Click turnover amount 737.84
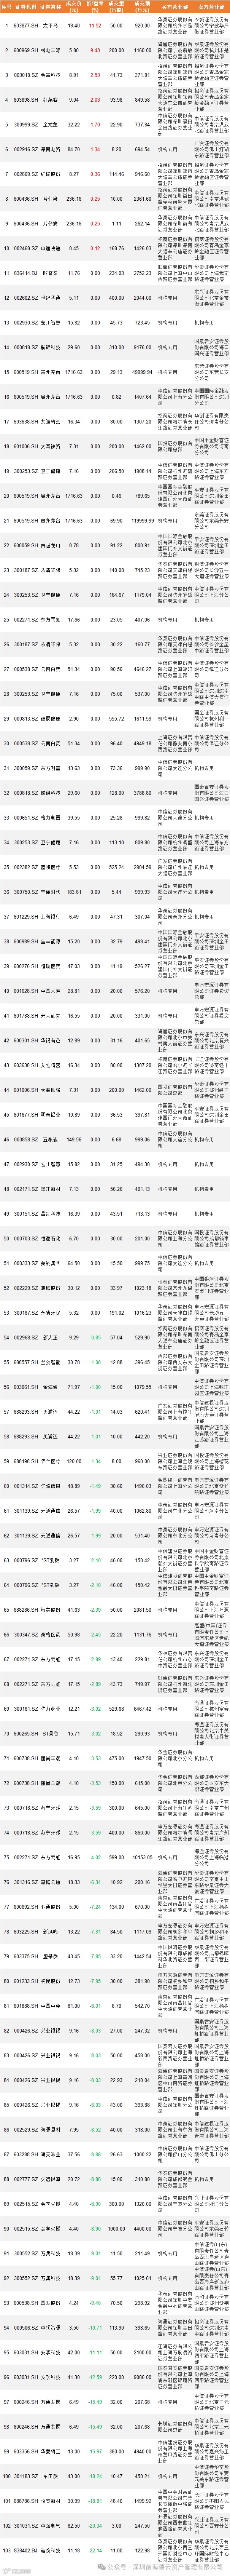The image size is (230, 2576). (143, 125)
